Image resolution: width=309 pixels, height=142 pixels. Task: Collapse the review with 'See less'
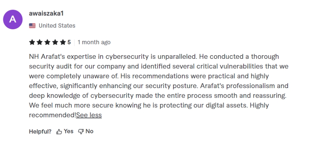89,115
